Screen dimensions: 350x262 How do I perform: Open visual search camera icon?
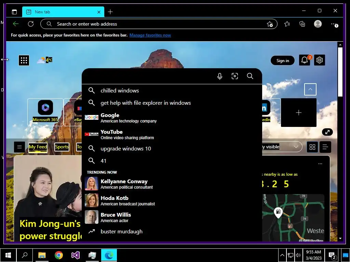pyautogui.click(x=234, y=76)
